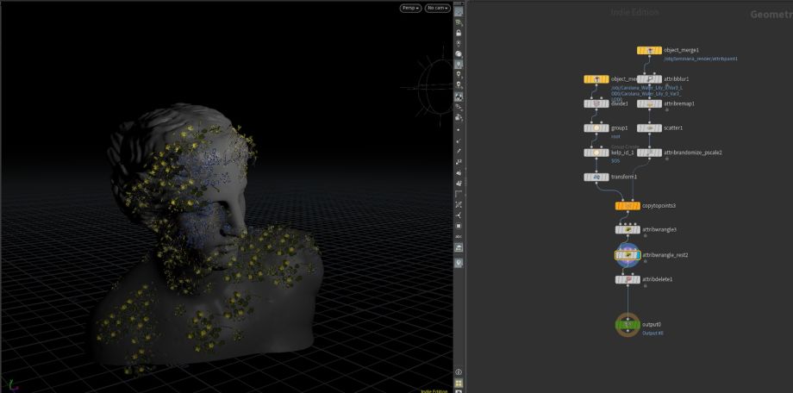The image size is (793, 393).
Task: Select the scatter1 node icon
Action: 649,128
